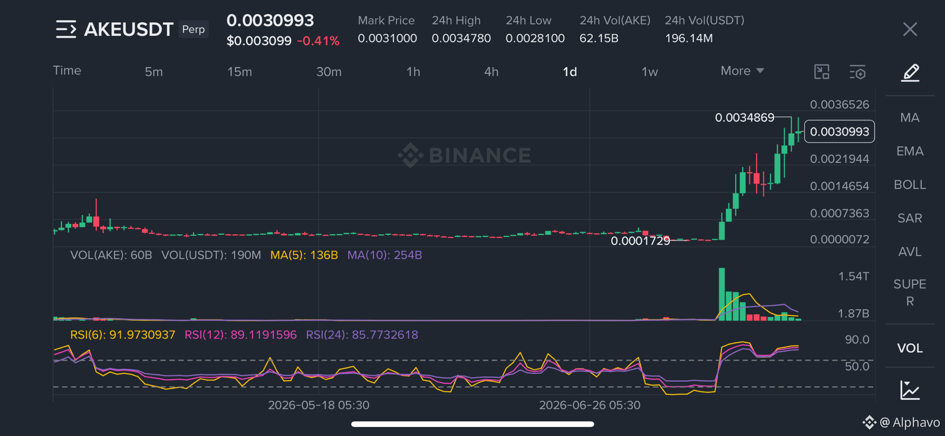Tap the RSI(12): 89.1191596 label
Image resolution: width=945 pixels, height=436 pixels.
click(x=240, y=335)
